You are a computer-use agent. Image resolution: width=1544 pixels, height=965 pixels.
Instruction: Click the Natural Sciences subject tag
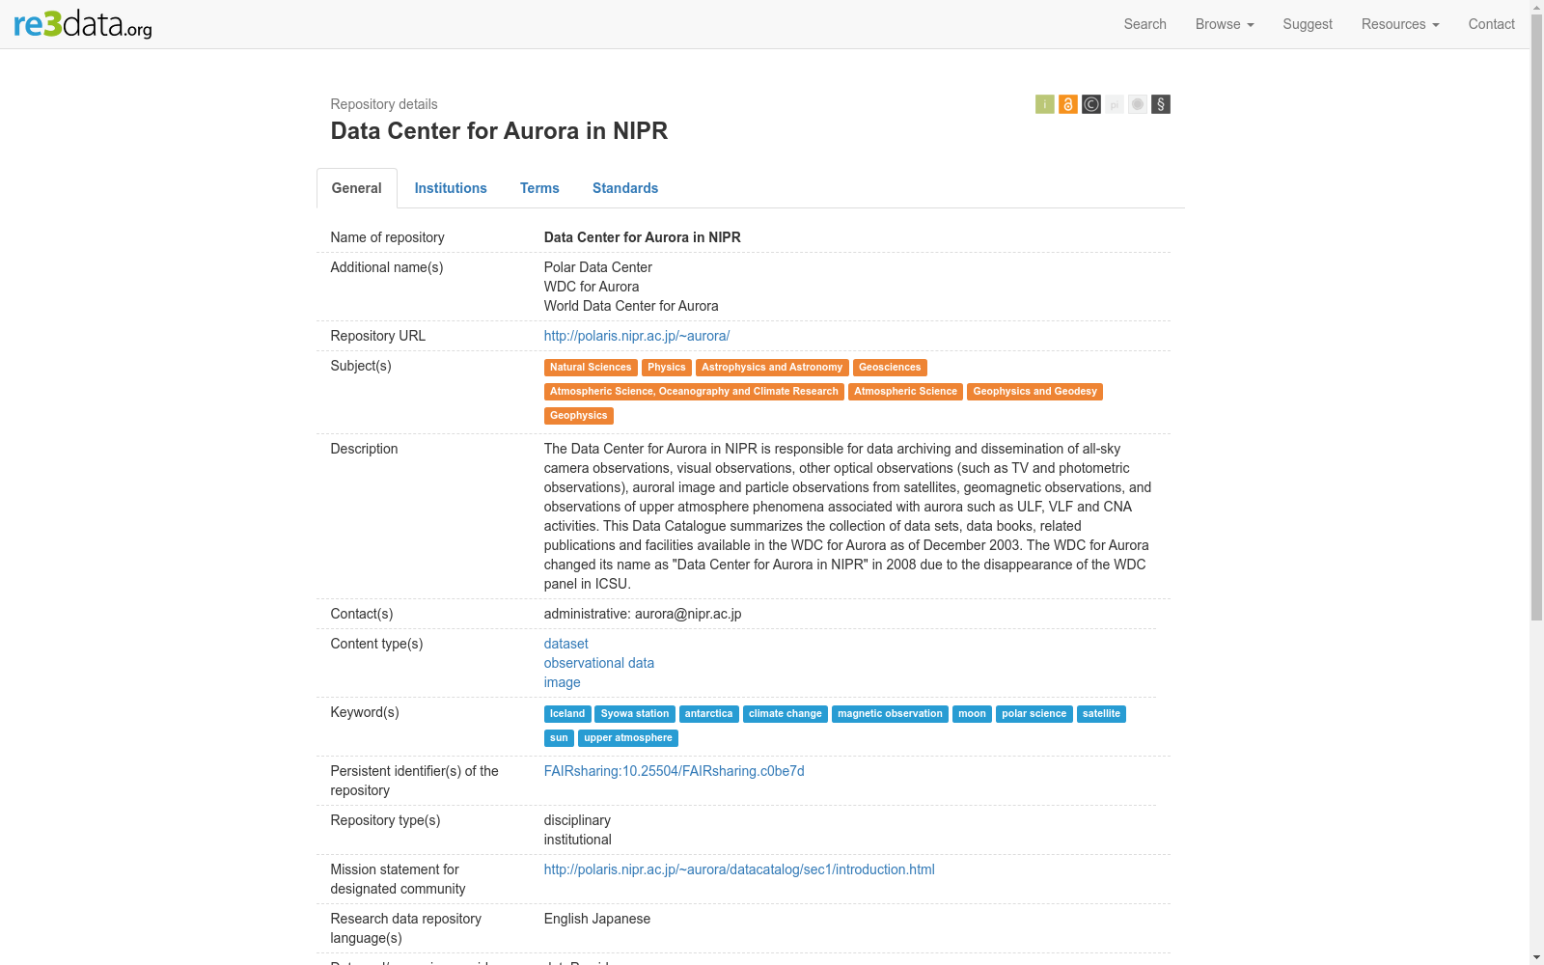click(591, 368)
